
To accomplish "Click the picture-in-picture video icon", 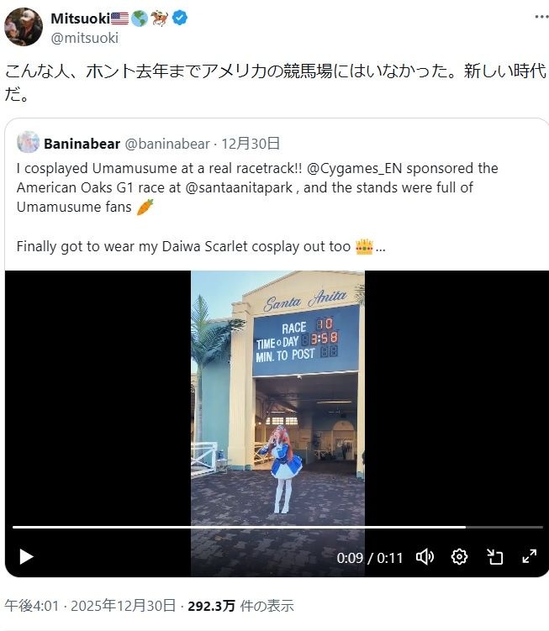I will (494, 557).
